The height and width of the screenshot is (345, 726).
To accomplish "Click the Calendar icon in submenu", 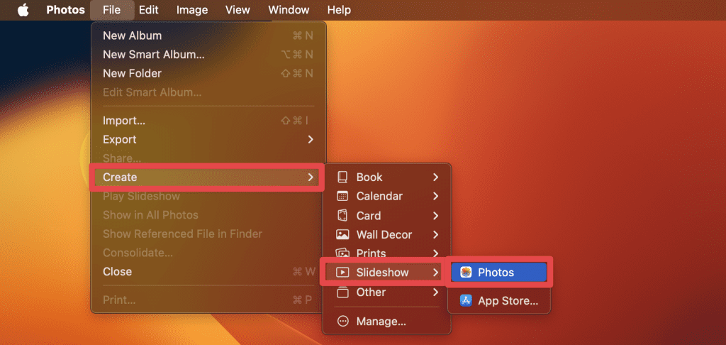I will point(343,197).
